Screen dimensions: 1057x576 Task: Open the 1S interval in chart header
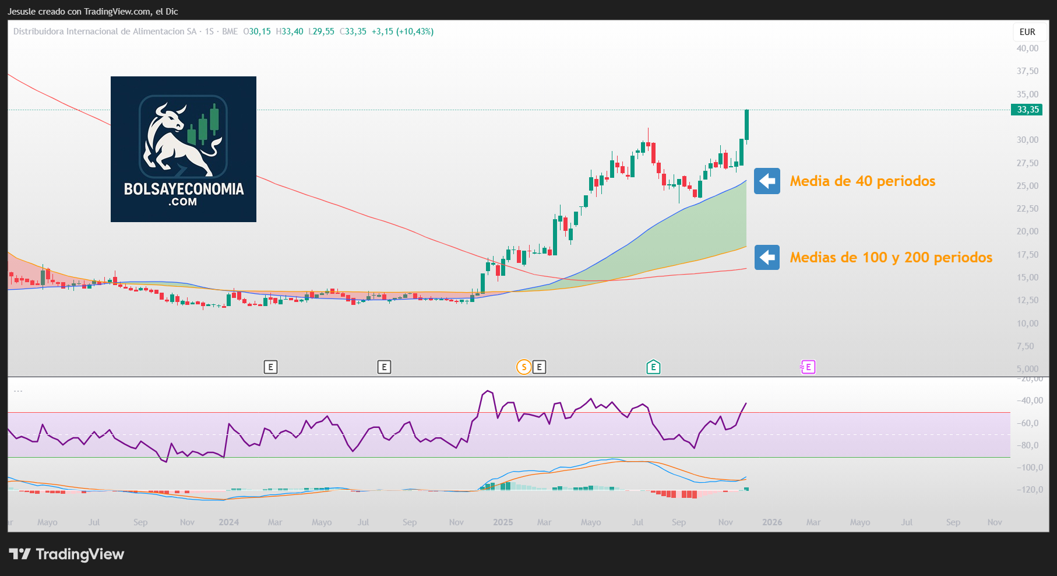click(209, 31)
